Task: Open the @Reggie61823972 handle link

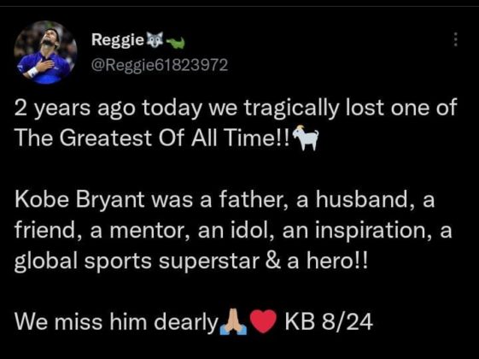Action: 160,65
